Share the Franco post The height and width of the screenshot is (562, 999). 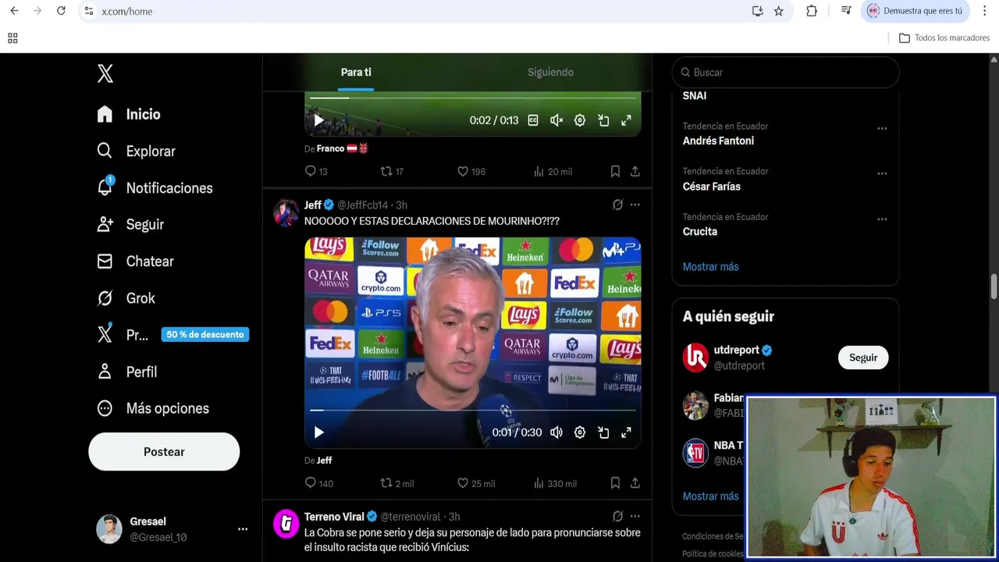[635, 171]
